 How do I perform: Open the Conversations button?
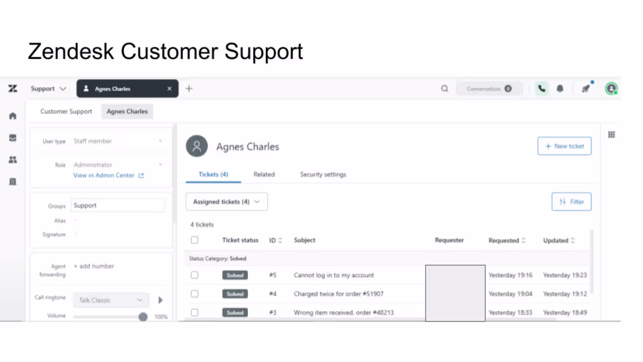click(489, 89)
